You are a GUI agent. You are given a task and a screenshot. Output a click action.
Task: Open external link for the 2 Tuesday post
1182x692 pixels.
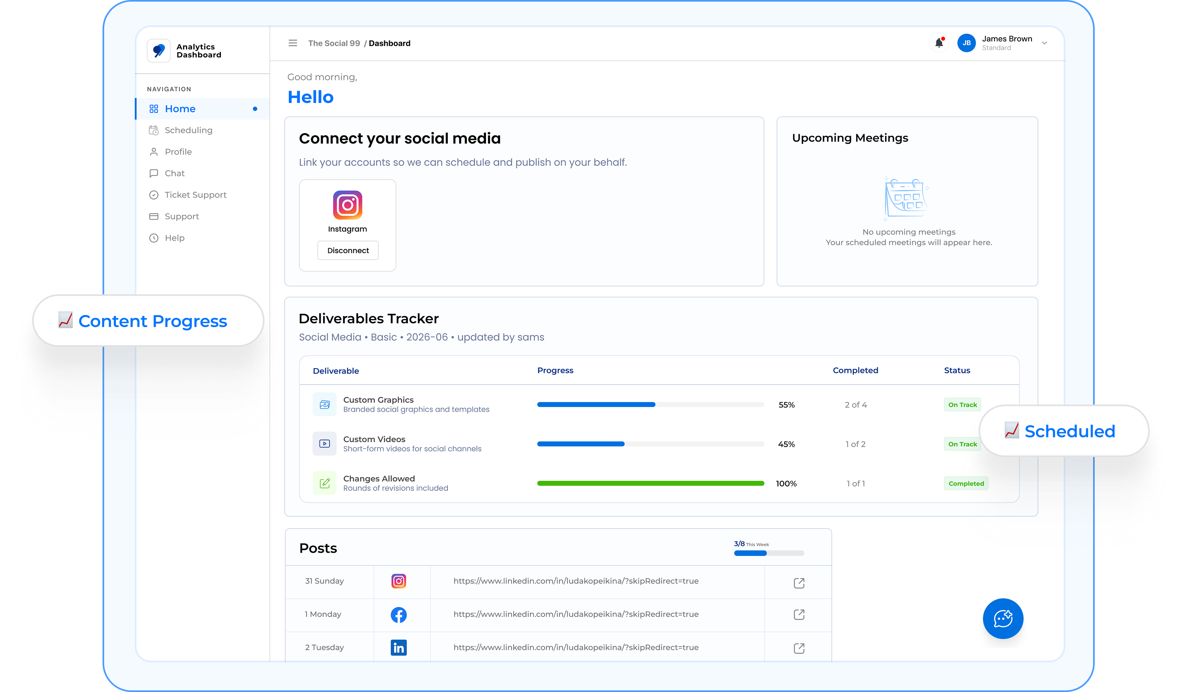click(799, 649)
